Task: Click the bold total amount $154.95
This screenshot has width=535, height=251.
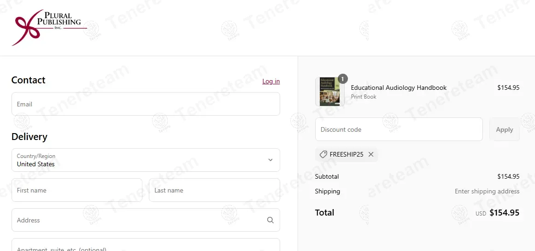Action: click(504, 213)
